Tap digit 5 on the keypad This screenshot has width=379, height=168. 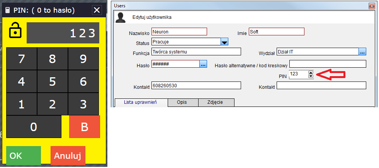53,82
